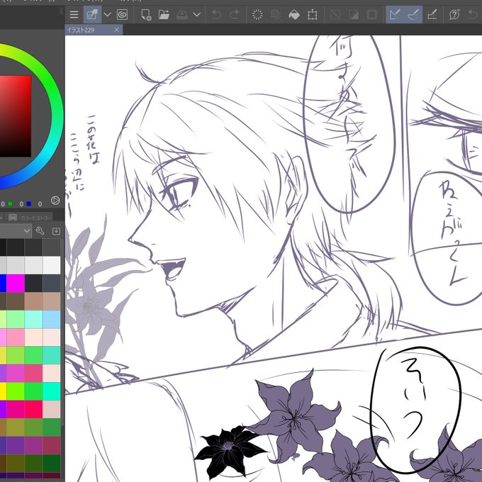Toggle Snap to Grid

tap(432, 14)
